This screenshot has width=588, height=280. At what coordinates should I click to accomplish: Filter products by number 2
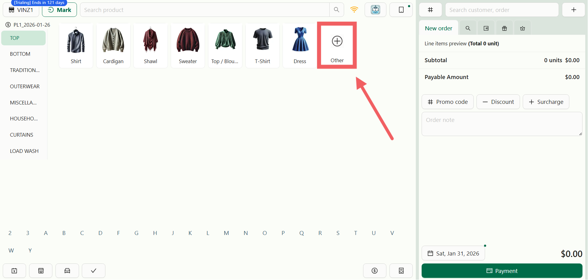pyautogui.click(x=10, y=233)
